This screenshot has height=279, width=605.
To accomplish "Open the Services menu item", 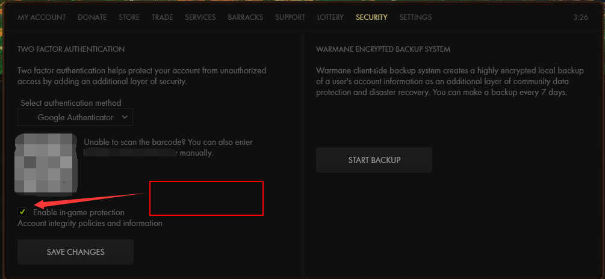I will 200,17.
